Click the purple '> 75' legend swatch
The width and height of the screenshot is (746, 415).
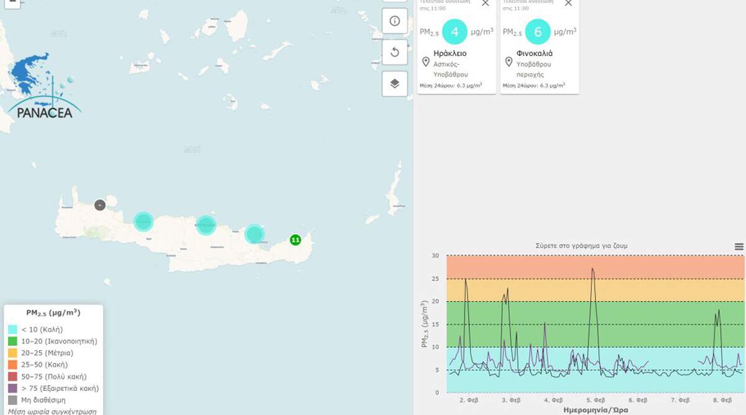click(x=13, y=388)
